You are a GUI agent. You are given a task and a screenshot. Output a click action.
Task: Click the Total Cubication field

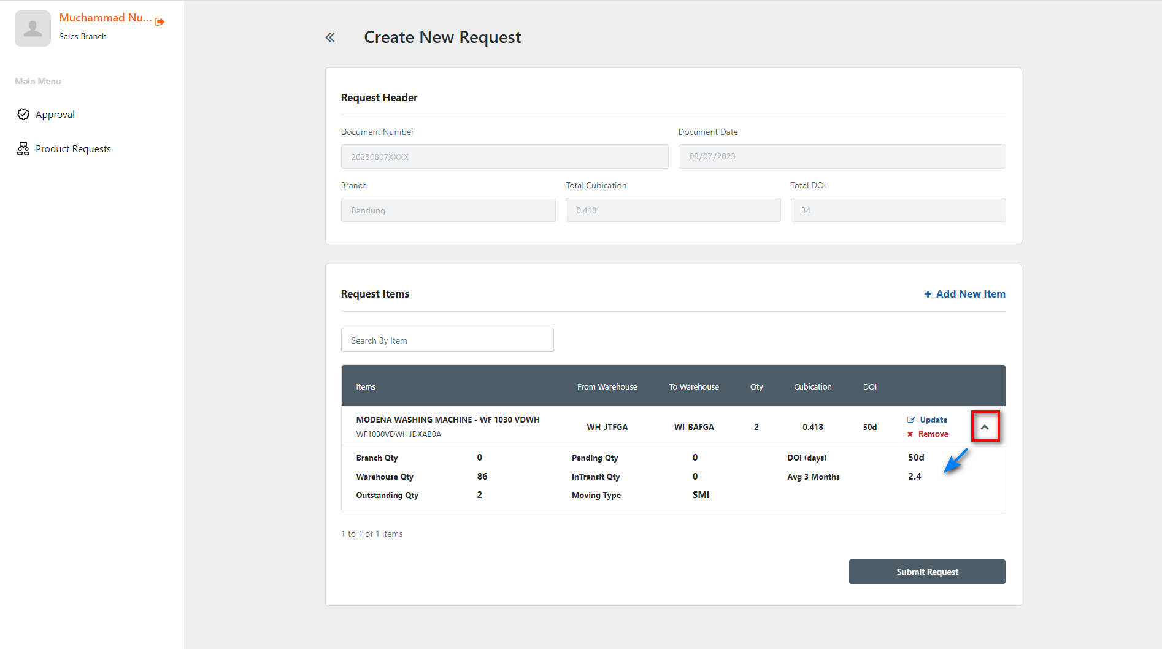(x=672, y=210)
